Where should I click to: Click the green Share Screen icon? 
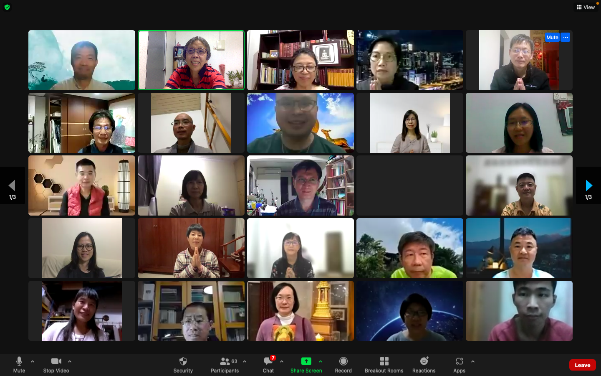tap(306, 361)
